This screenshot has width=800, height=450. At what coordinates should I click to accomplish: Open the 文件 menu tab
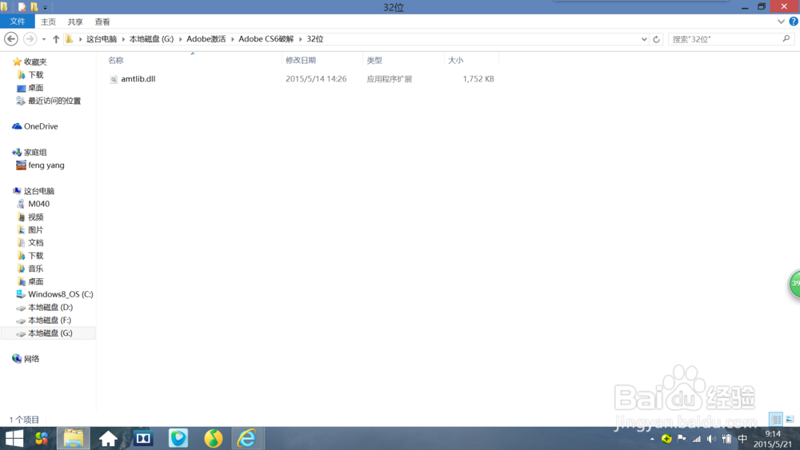(x=18, y=22)
